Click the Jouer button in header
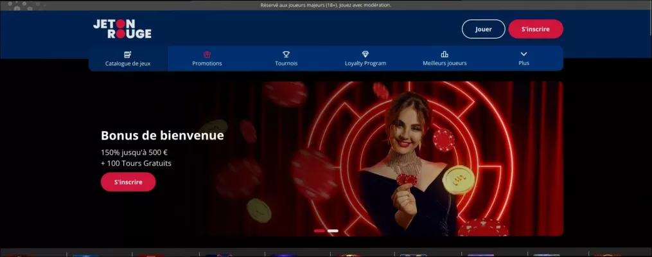652x257 pixels. [484, 29]
